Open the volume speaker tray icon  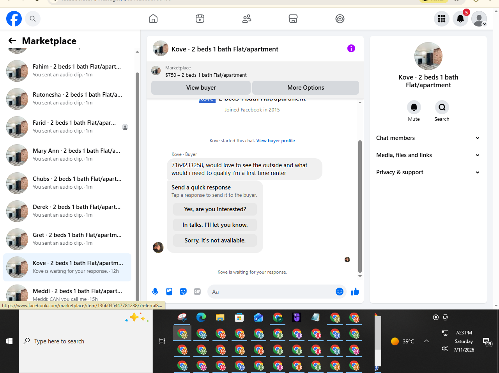coord(445,348)
